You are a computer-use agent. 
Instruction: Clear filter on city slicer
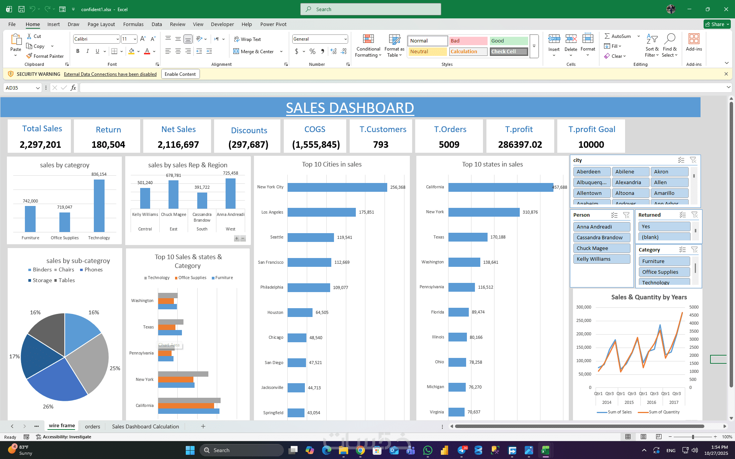tap(693, 160)
